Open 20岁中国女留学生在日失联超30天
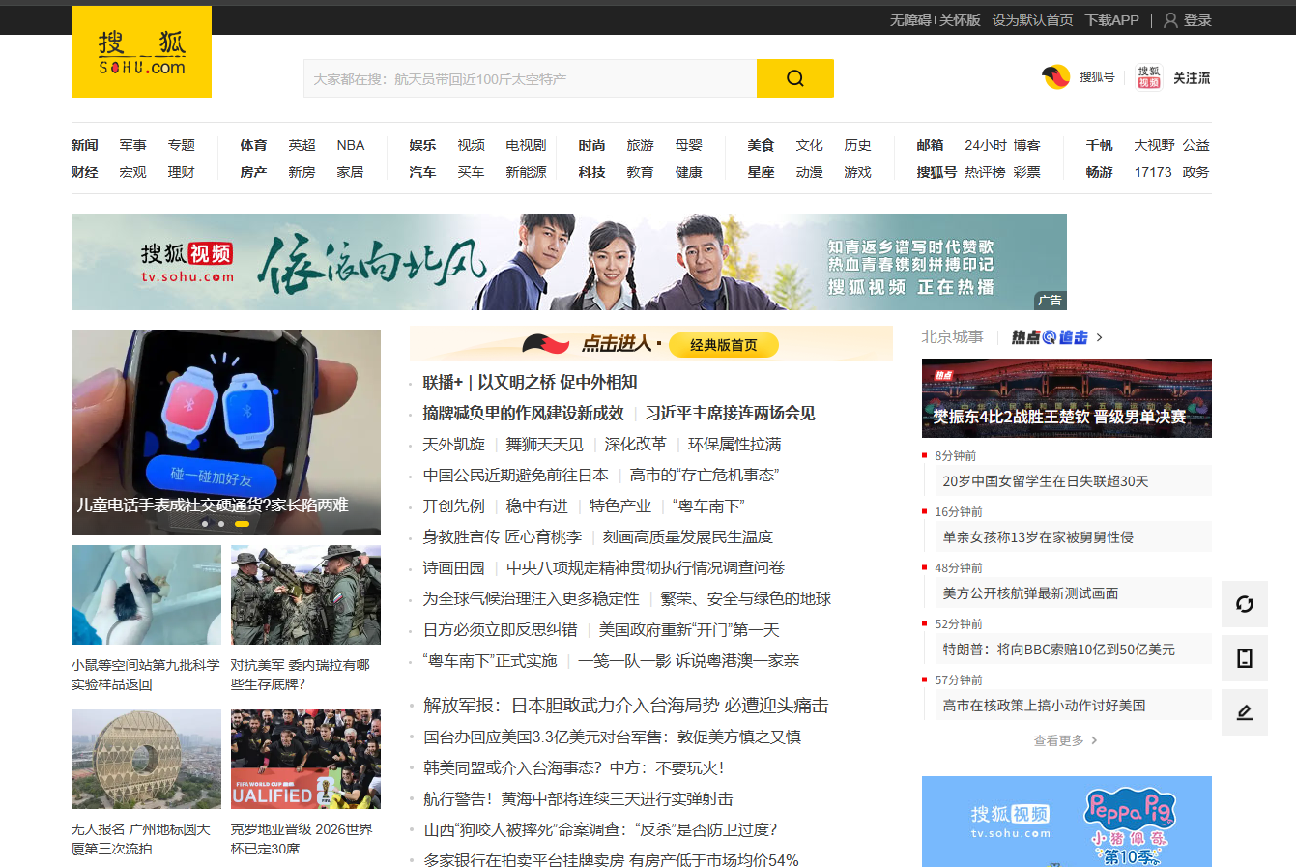This screenshot has height=867, width=1296. pyautogui.click(x=1046, y=481)
